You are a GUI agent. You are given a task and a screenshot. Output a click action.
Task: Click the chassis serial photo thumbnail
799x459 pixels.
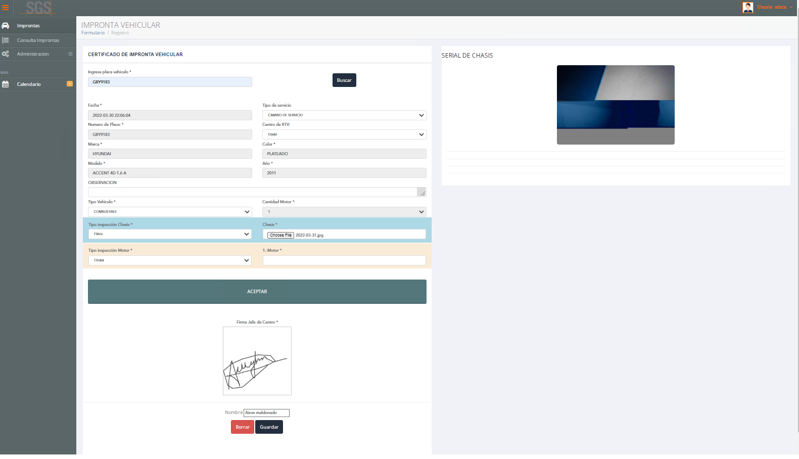(x=616, y=105)
